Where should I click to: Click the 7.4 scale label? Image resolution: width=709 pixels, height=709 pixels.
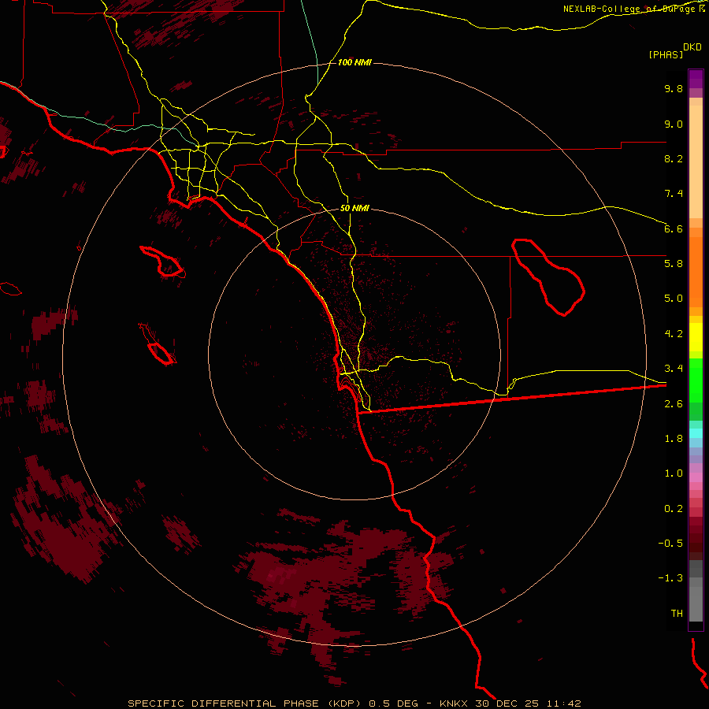pos(674,194)
